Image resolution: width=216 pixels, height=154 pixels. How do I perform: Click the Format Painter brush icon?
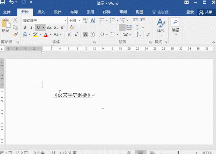coord(16,34)
